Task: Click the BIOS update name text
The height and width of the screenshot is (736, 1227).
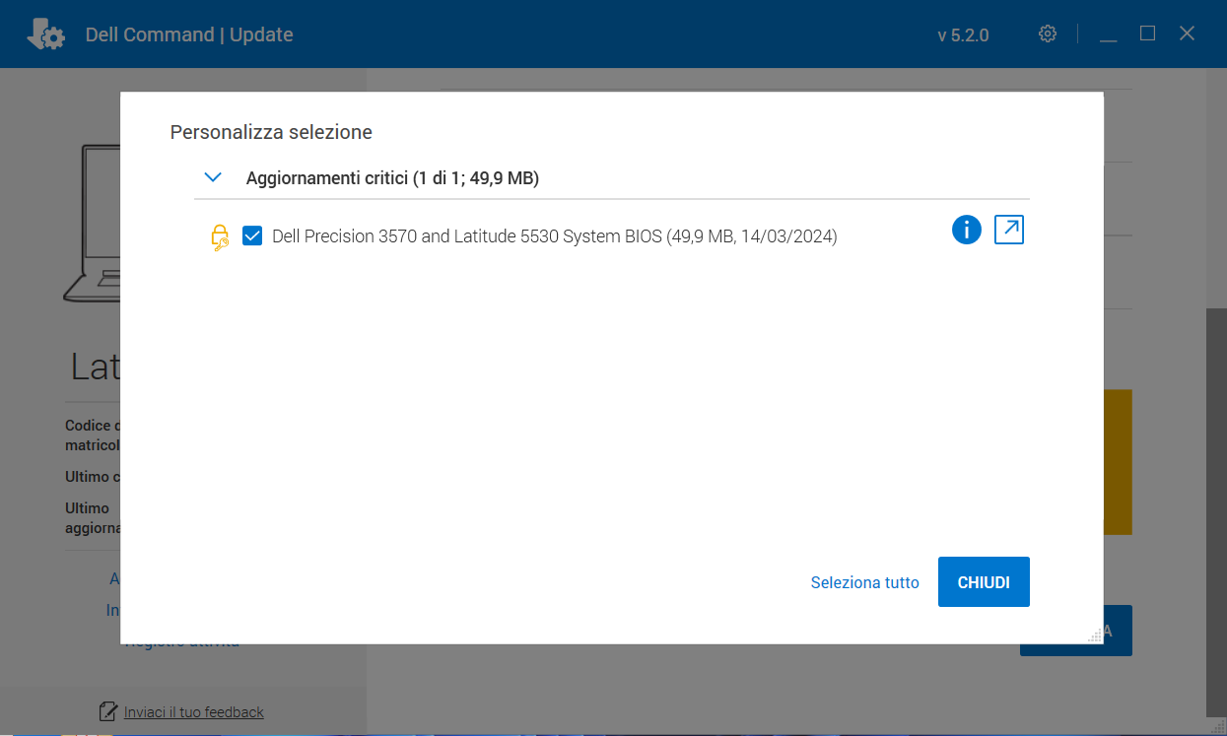Action: tap(554, 236)
